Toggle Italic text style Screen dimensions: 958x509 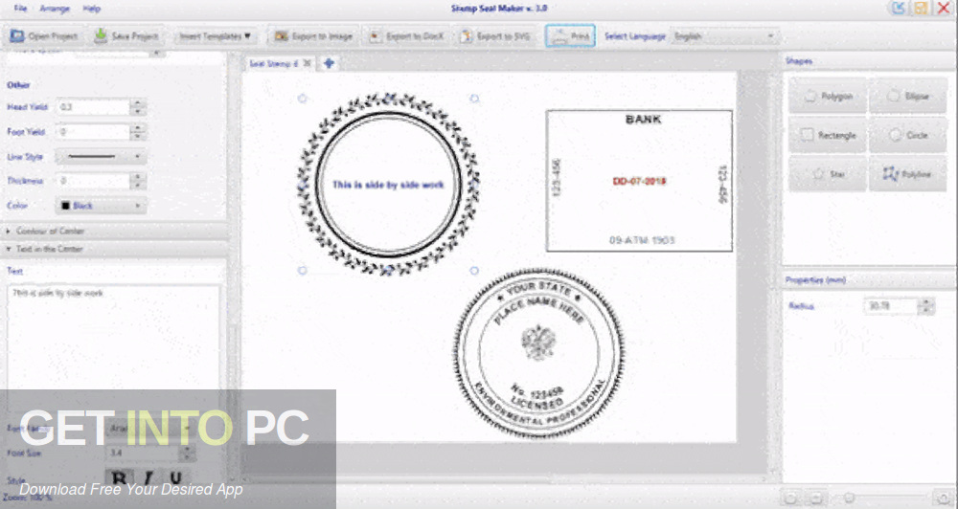148,477
